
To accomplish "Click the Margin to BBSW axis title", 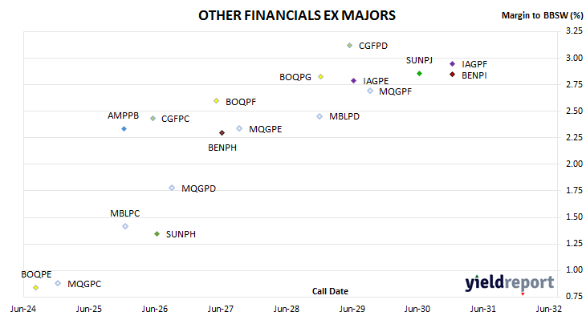I will pyautogui.click(x=542, y=15).
